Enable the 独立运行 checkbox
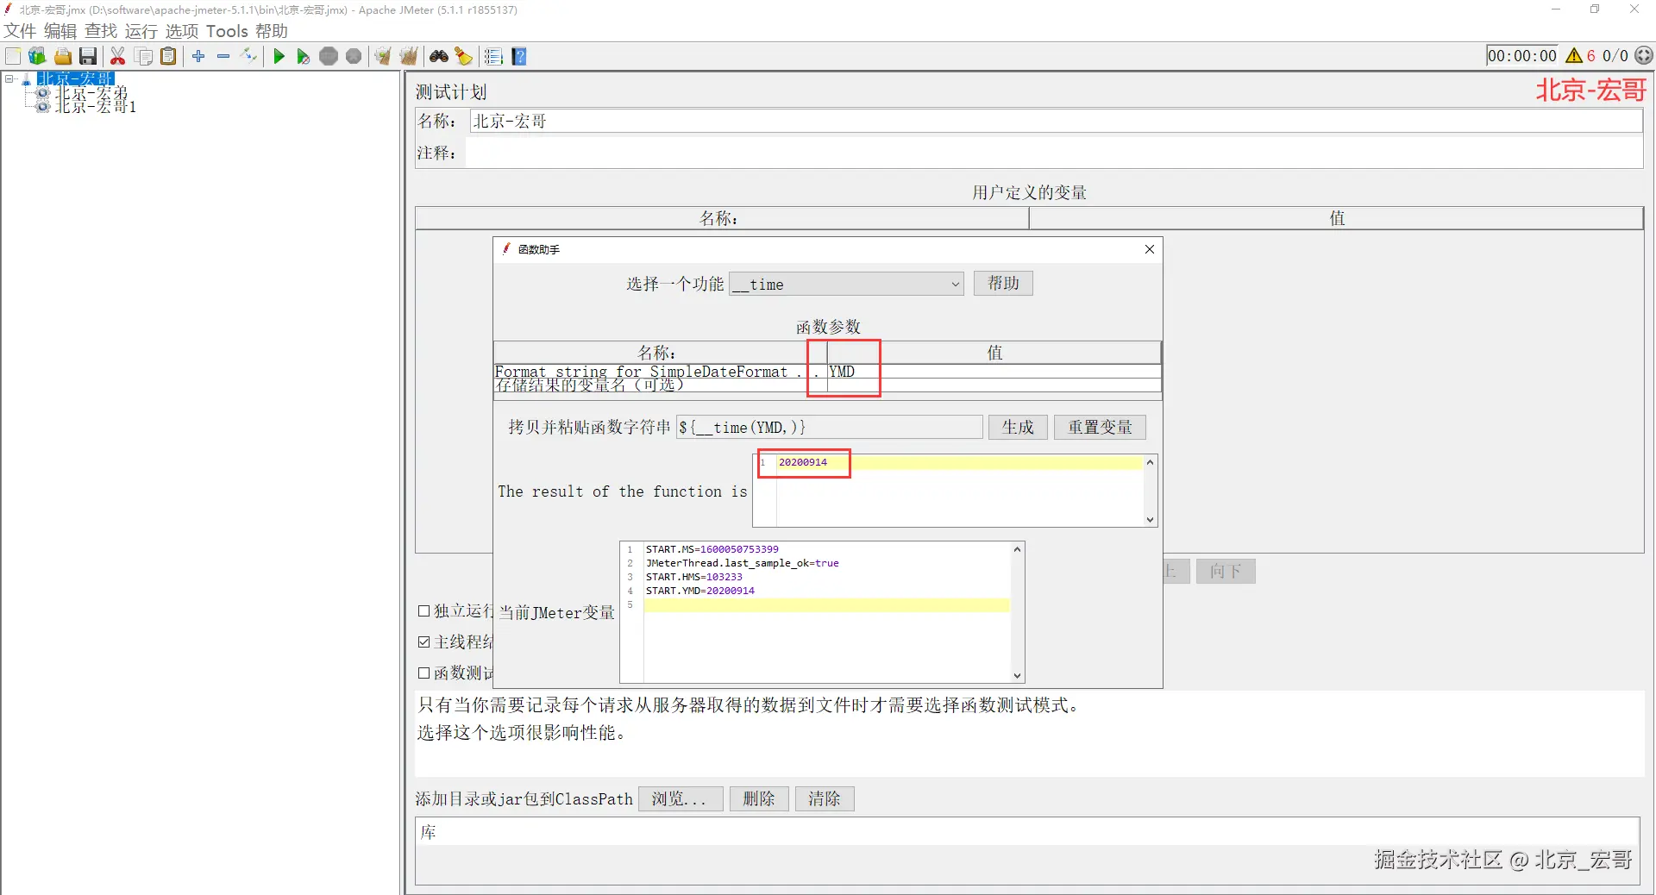The width and height of the screenshot is (1656, 895). 423,610
